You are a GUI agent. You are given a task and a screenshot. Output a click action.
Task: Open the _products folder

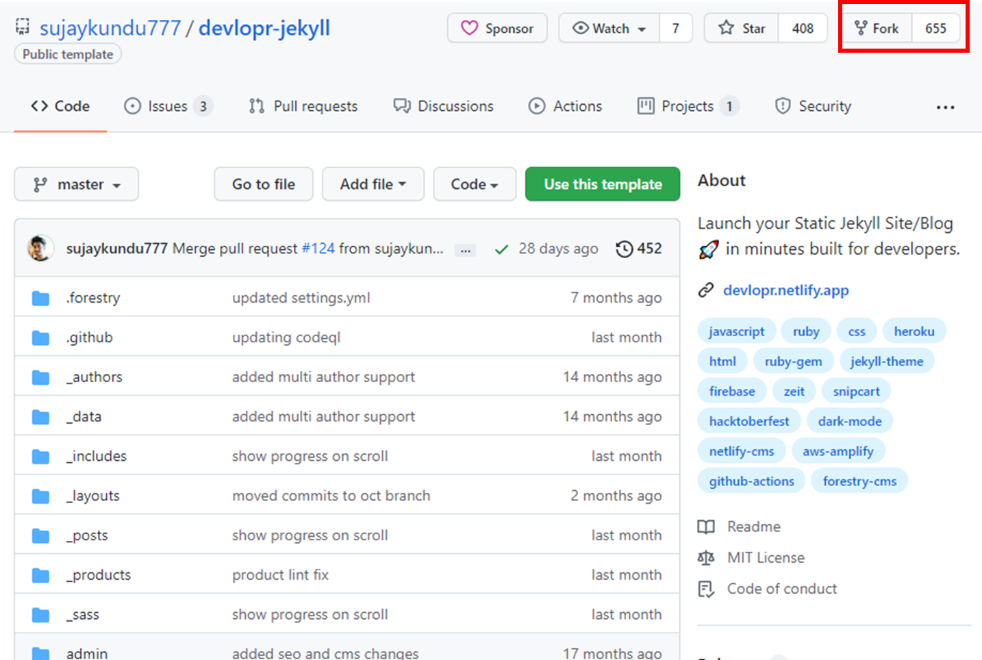click(x=99, y=575)
